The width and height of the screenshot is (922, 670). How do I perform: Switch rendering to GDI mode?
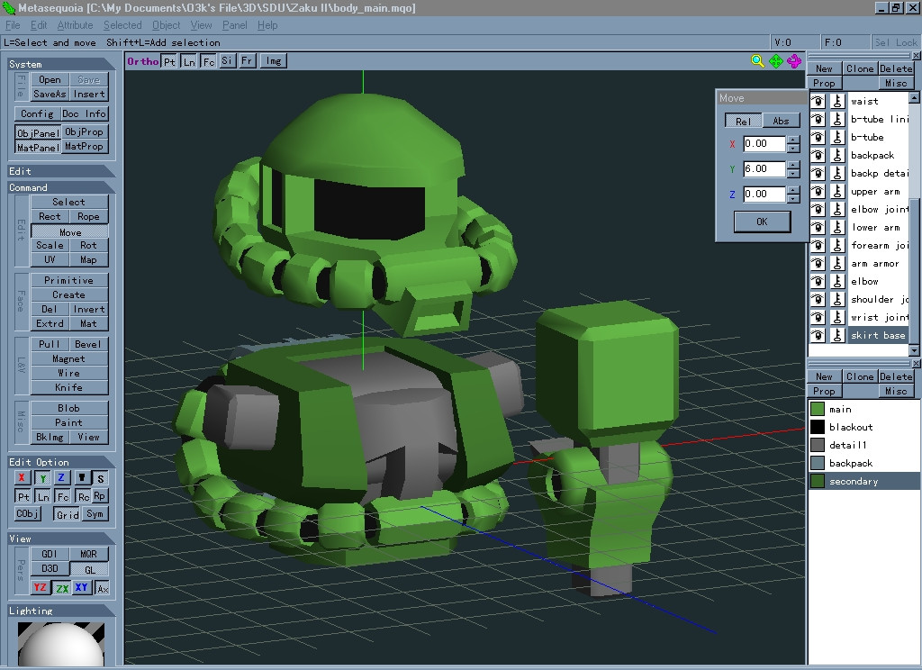click(x=50, y=554)
